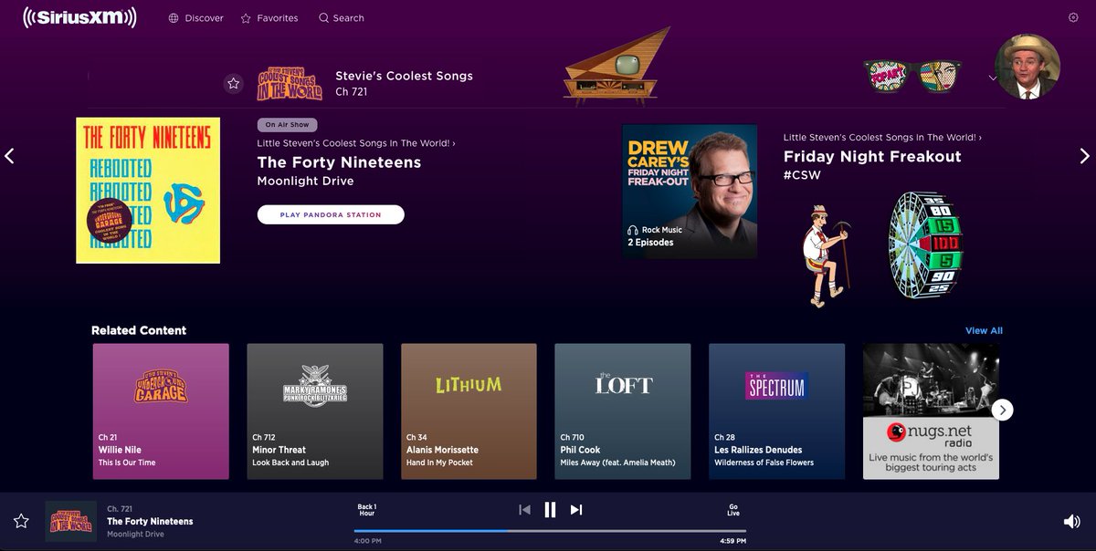The width and height of the screenshot is (1096, 551).
Task: Click the Rock Music headphones icon
Action: coord(632,230)
